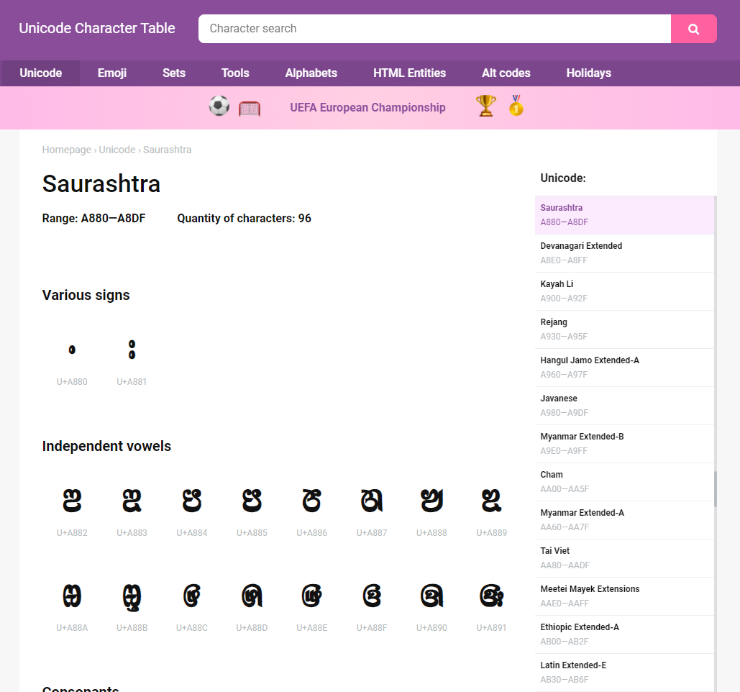Click 'Quantity of characters: 96' text
This screenshot has width=740, height=692.
point(244,218)
